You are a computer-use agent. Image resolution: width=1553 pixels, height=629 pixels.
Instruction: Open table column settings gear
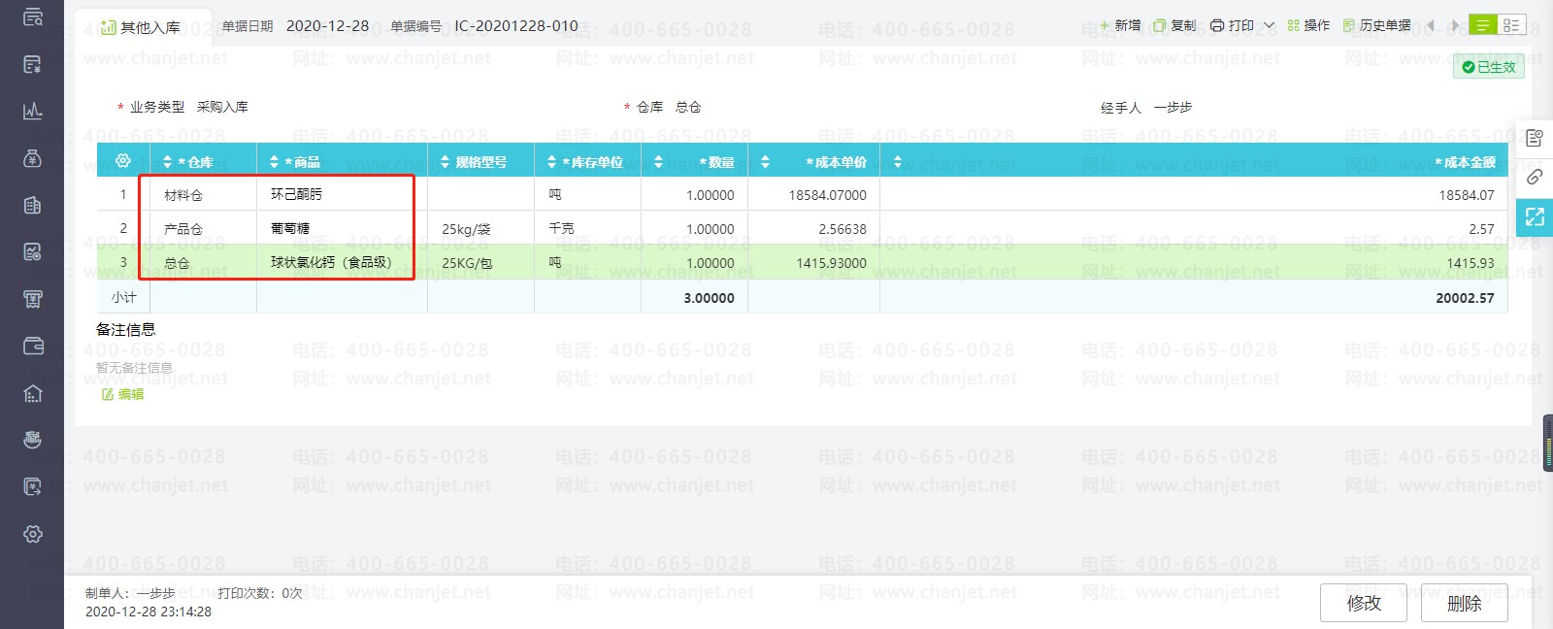tap(122, 161)
